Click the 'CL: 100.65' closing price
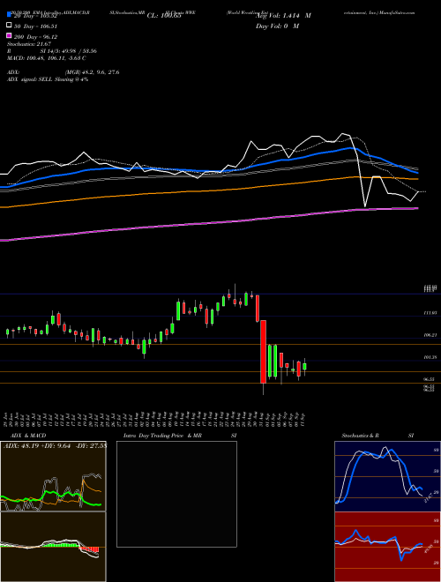 (x=164, y=16)
